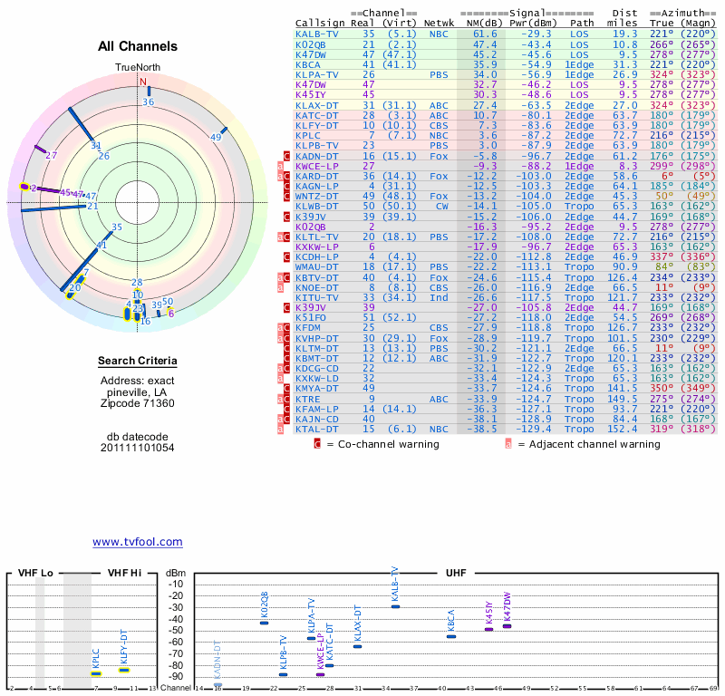Click the TrueNorth label above the radar plot
This screenshot has width=725, height=696.
tap(137, 68)
